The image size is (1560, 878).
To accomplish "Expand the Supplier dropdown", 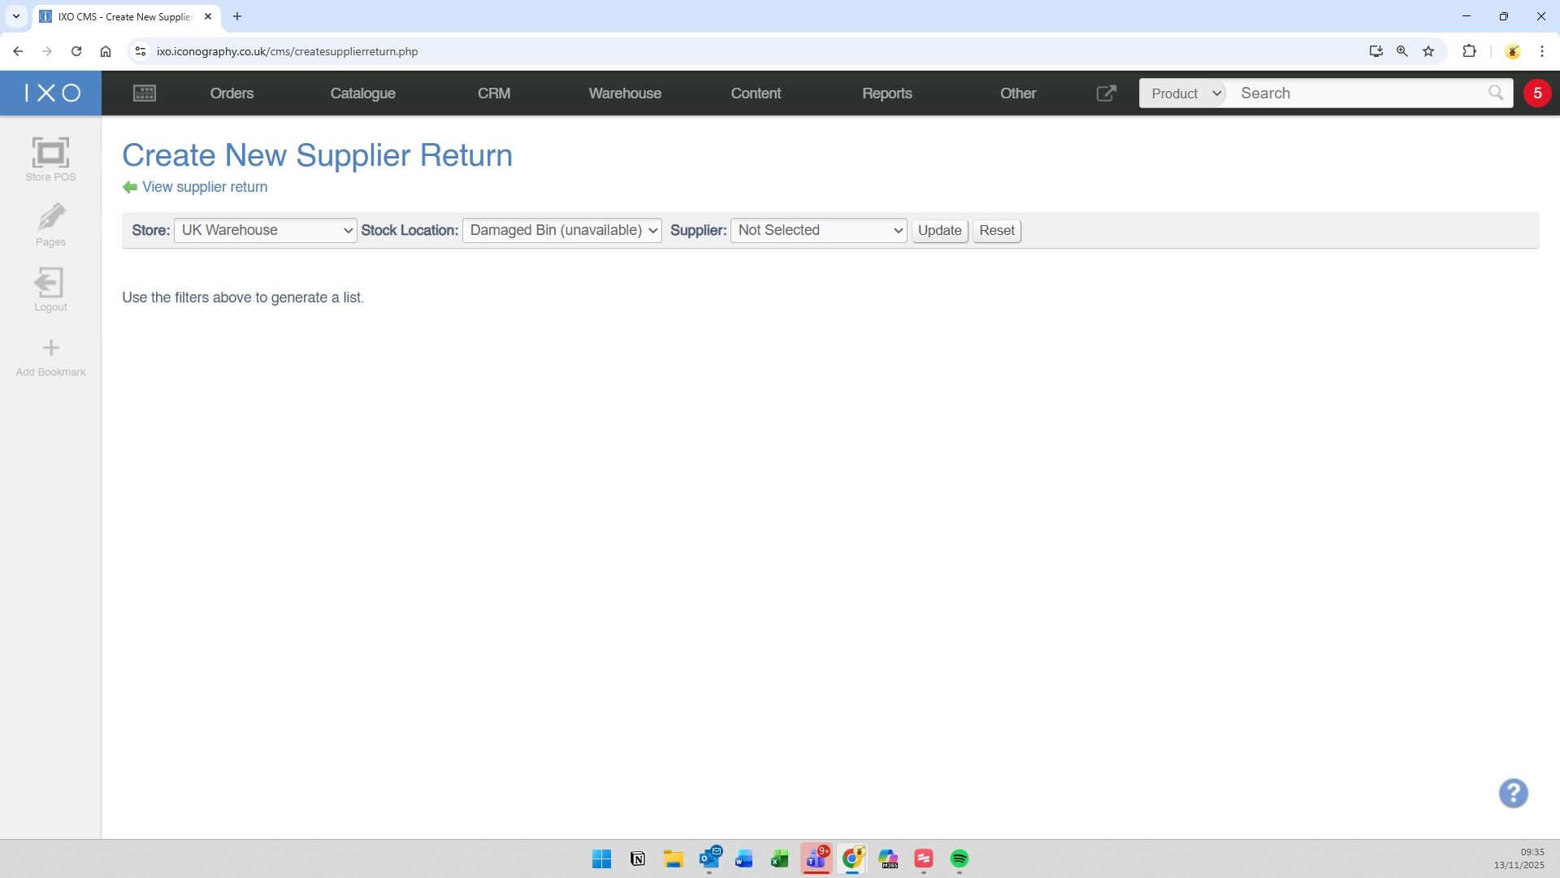I will pyautogui.click(x=818, y=231).
